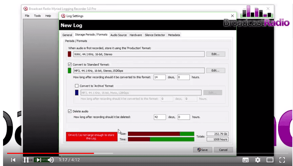Enter fullscreen video mode

[x=282, y=160]
